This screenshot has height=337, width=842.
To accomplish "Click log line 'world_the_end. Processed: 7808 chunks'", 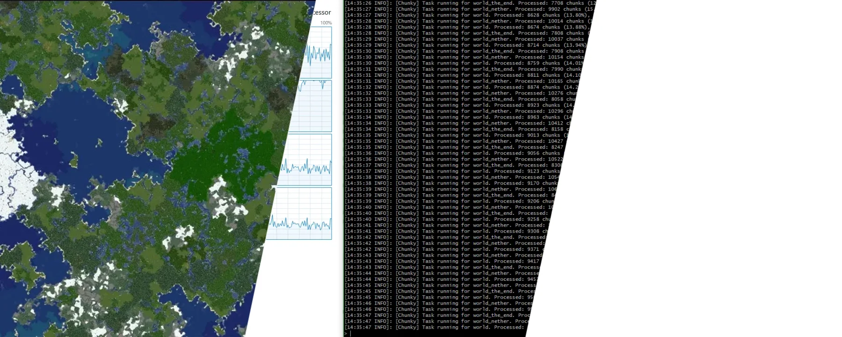I will [x=466, y=33].
